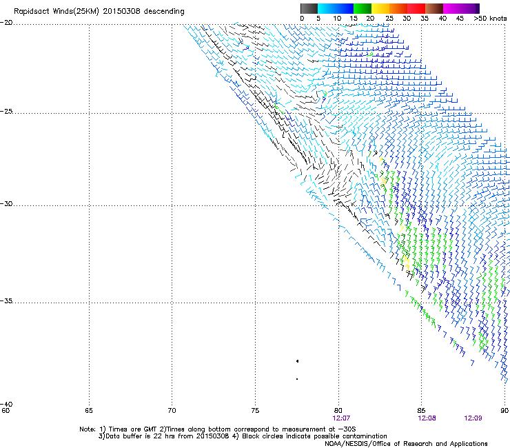
Task: Click the legend label '25'
Action: (389, 19)
